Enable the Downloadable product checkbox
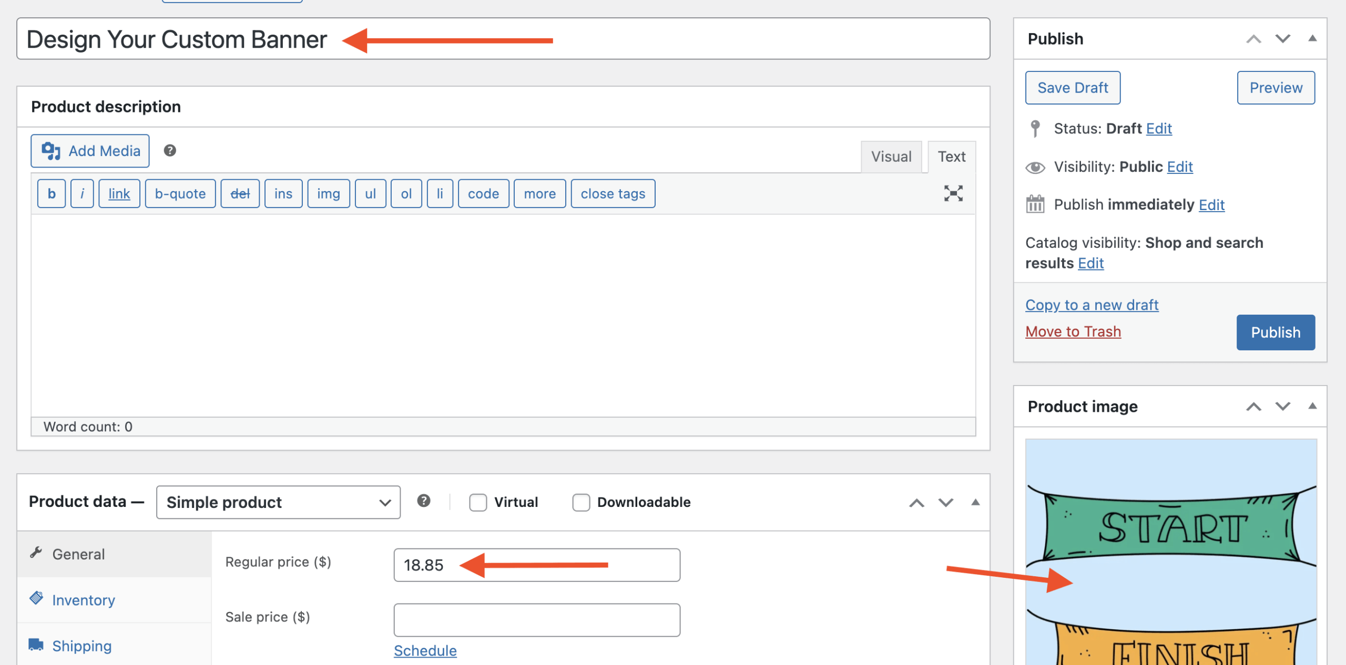Screen dimensions: 1346x665 click(x=581, y=502)
